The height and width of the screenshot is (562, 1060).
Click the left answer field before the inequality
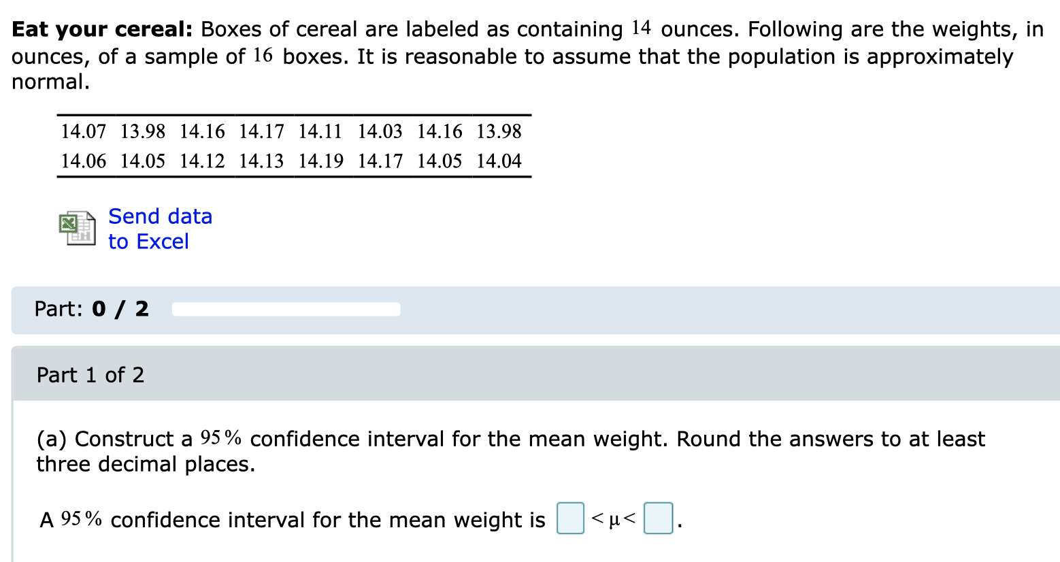click(570, 518)
